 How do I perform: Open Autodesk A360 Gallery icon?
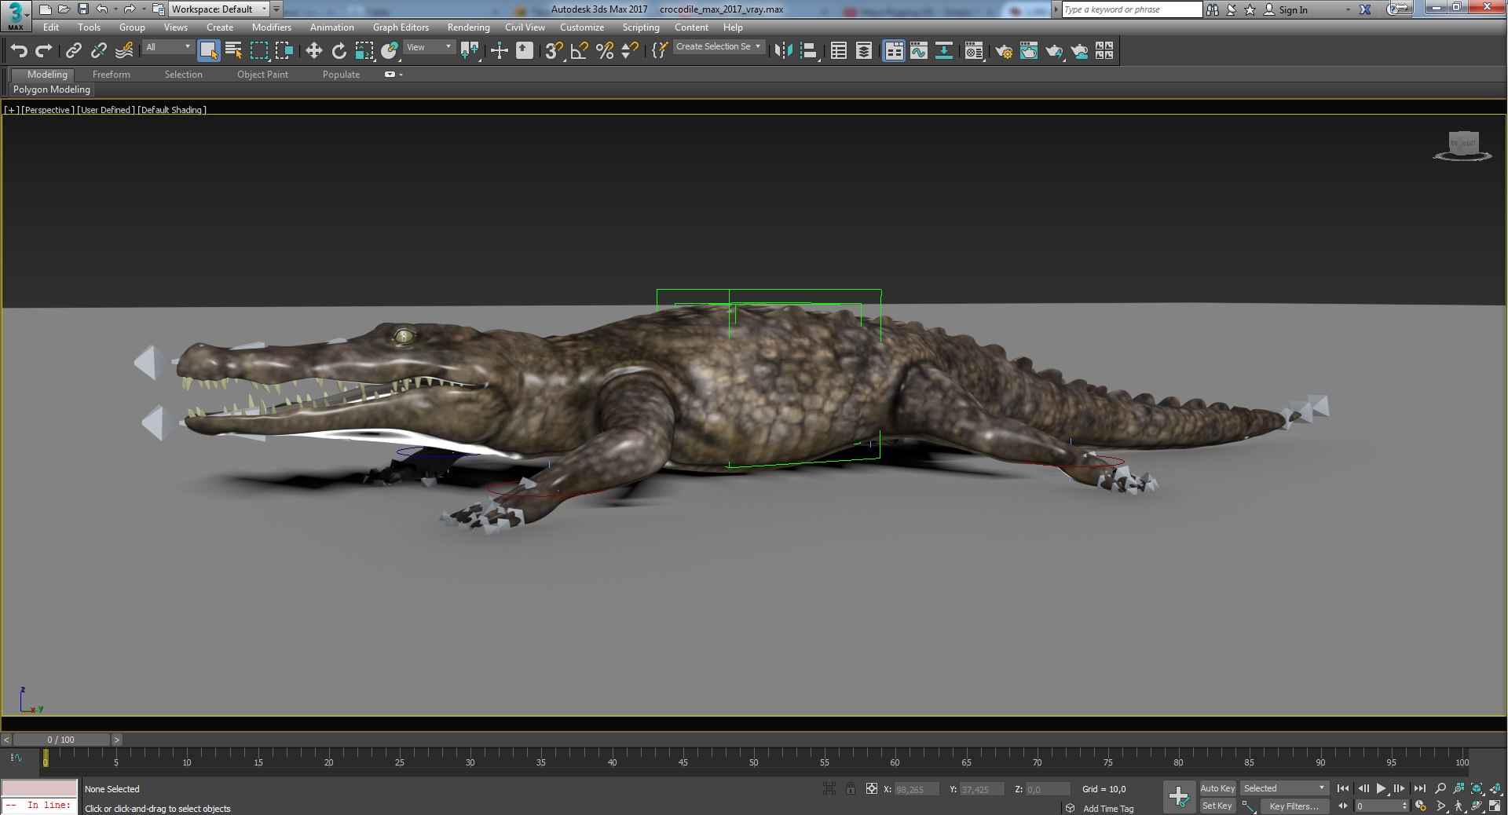pos(1104,51)
